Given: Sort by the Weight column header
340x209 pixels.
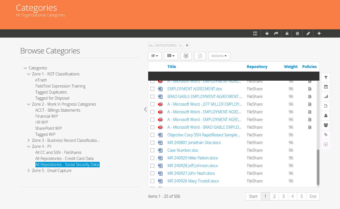Looking at the screenshot, I should pyautogui.click(x=291, y=67).
